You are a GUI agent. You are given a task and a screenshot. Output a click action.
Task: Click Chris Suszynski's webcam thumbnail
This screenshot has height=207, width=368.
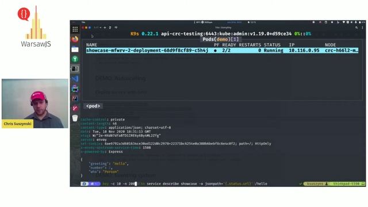pos(35,103)
